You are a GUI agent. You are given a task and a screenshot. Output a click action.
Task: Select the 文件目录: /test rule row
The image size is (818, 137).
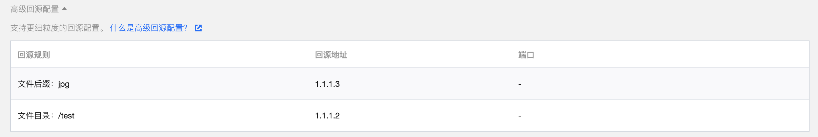(410, 115)
